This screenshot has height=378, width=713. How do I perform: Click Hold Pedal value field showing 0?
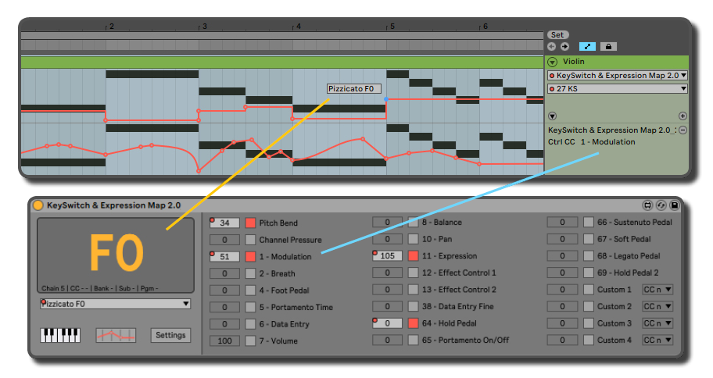pos(388,323)
